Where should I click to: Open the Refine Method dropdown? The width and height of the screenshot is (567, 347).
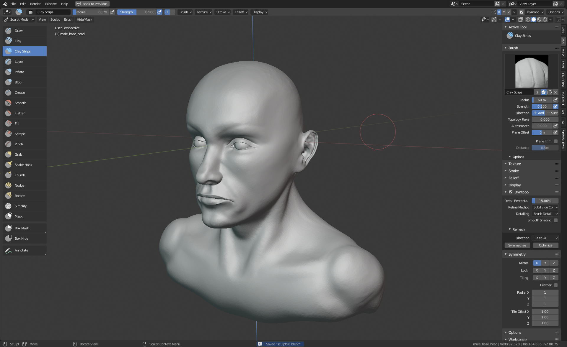(x=545, y=207)
